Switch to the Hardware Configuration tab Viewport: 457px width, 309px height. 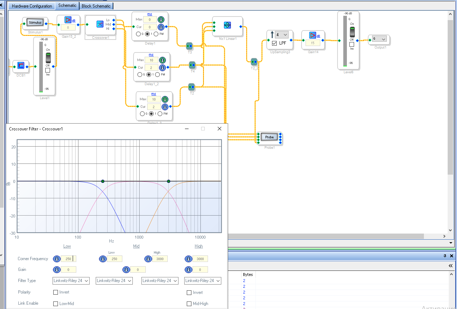[x=32, y=6]
